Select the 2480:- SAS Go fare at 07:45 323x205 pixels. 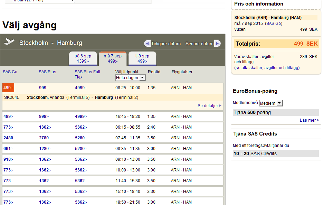pos(9,138)
